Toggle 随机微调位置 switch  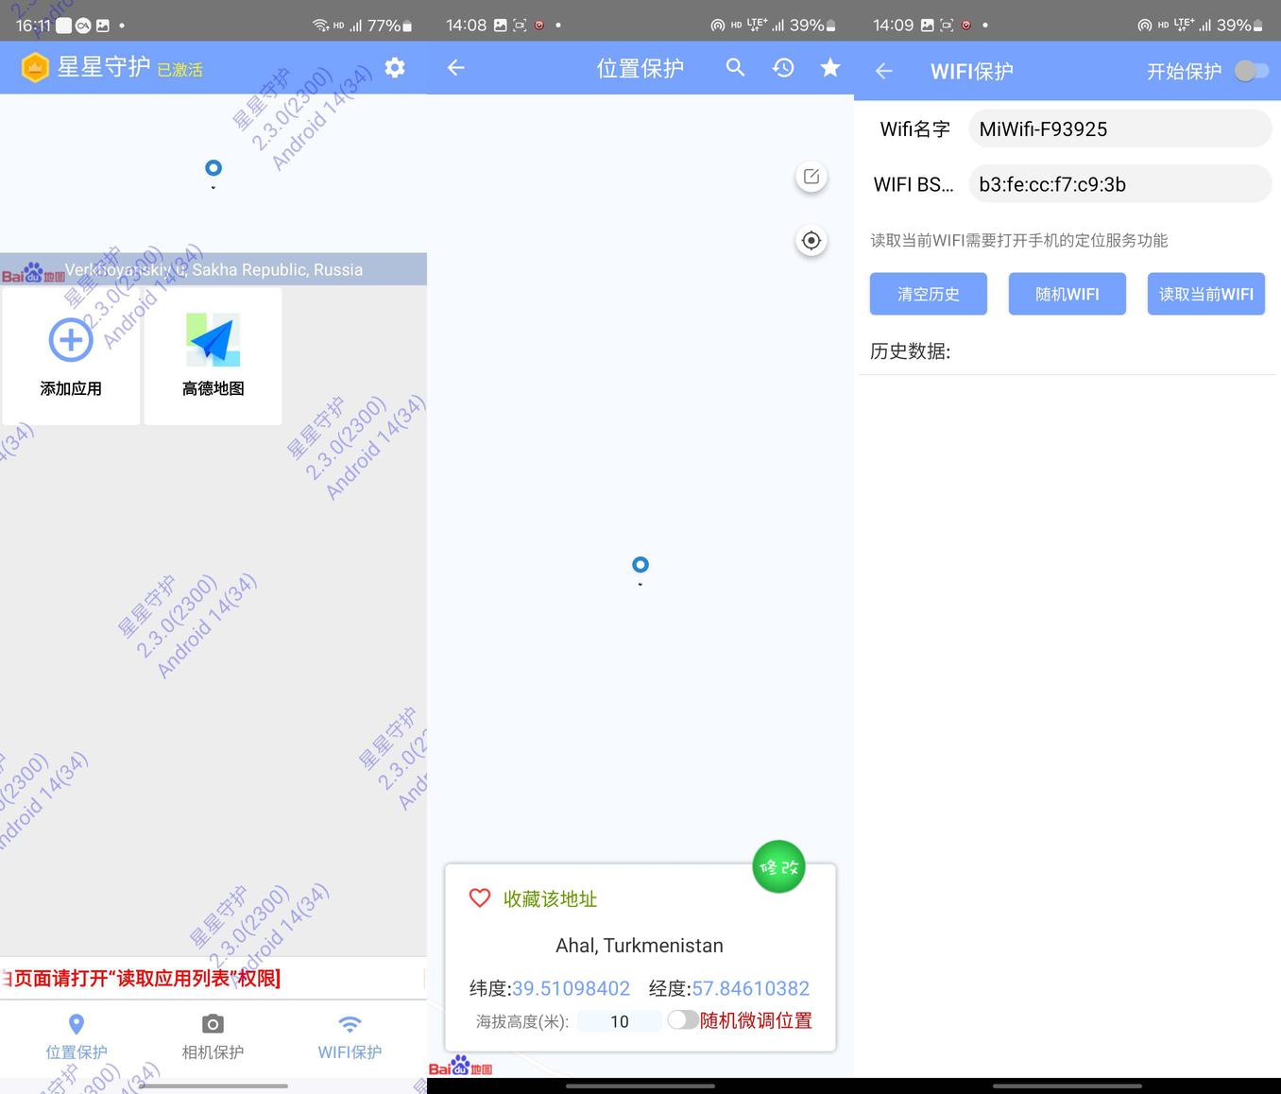click(683, 1020)
